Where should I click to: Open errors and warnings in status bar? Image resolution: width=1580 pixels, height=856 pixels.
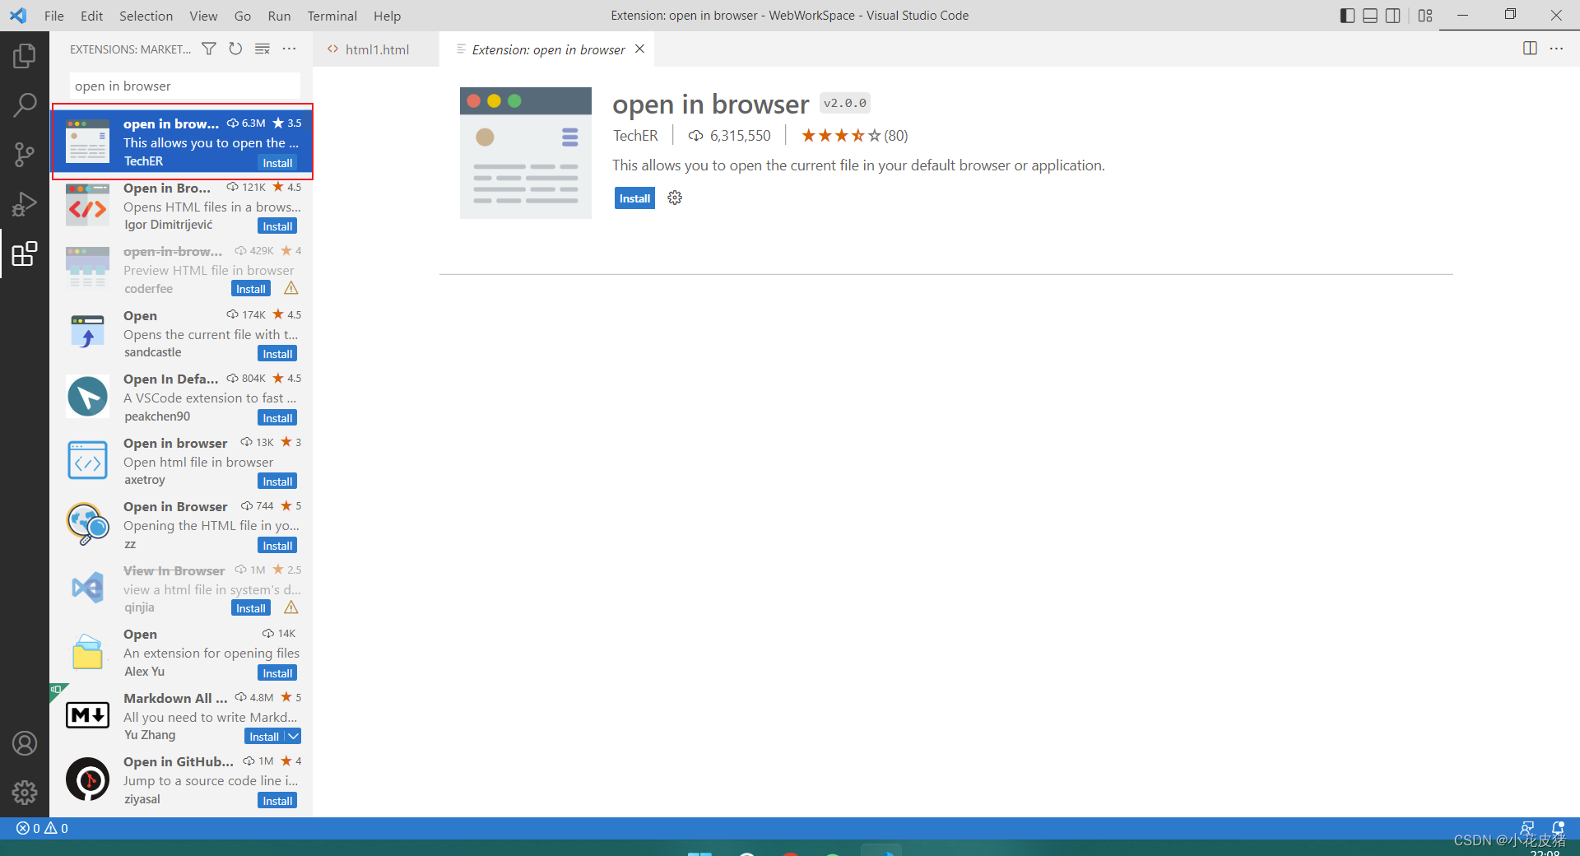coord(42,828)
